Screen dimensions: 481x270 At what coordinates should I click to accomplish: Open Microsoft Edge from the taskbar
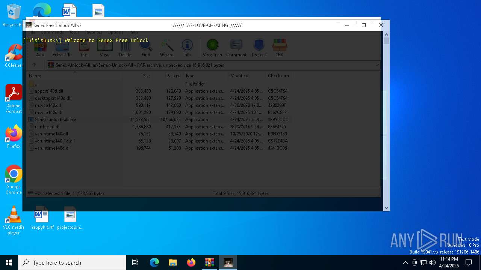click(x=154, y=262)
